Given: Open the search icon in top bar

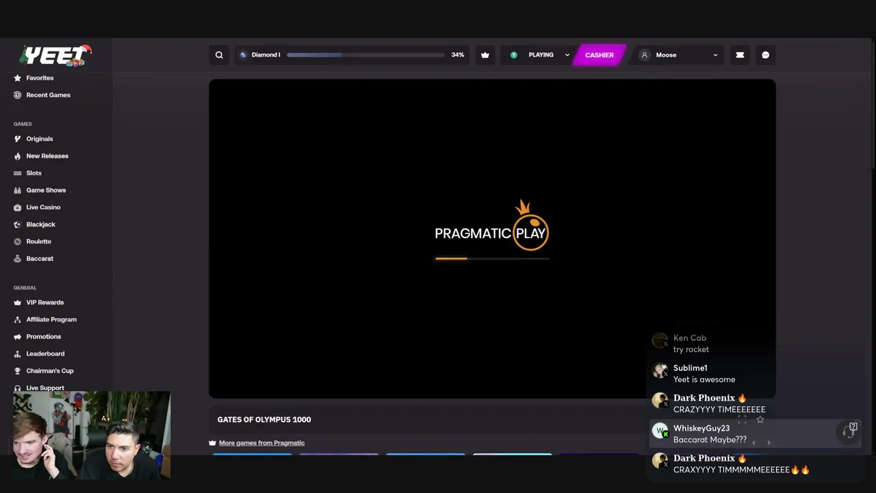Looking at the screenshot, I should pos(219,55).
